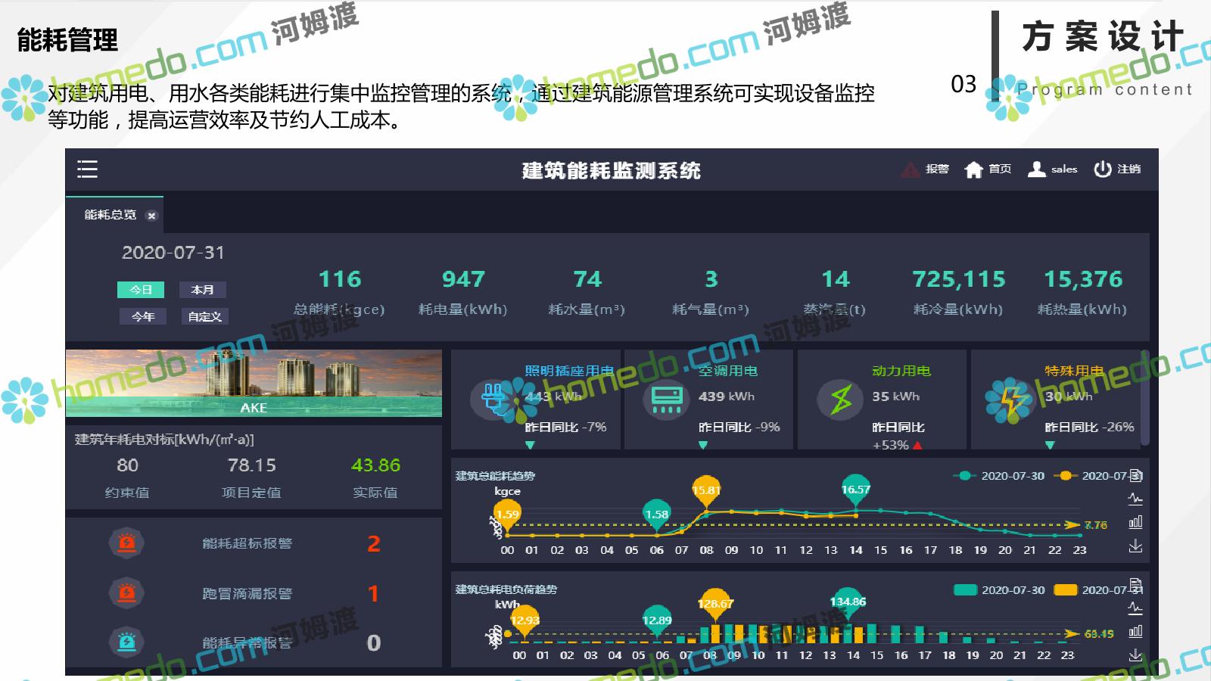Download the 建筑总耗电负荷趋势 chart image
This screenshot has width=1211, height=681.
pyautogui.click(x=1135, y=655)
